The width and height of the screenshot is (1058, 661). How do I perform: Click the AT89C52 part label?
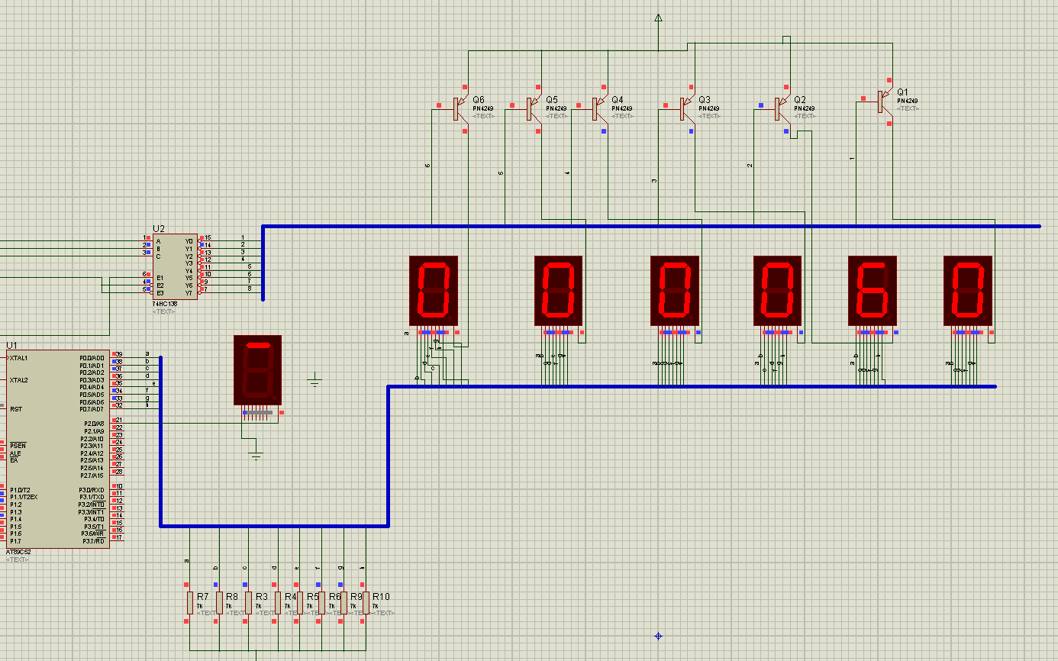(18, 552)
